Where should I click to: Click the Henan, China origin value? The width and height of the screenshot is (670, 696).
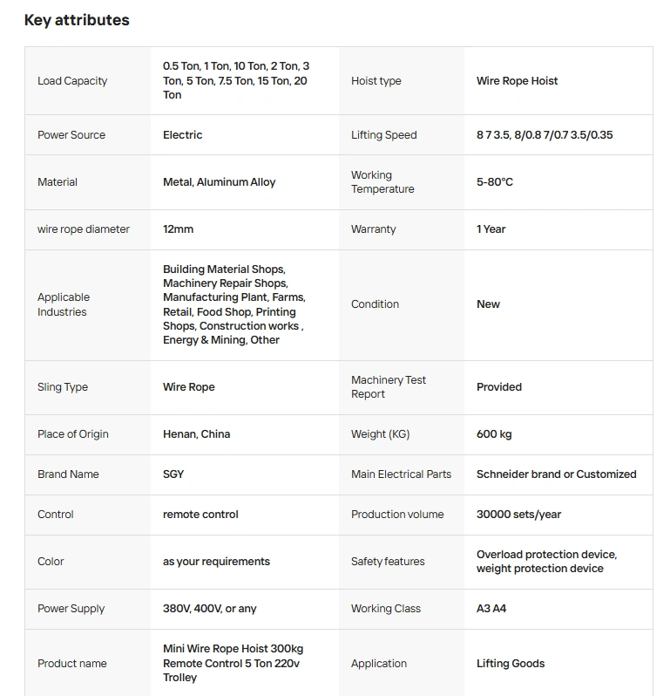tap(196, 434)
